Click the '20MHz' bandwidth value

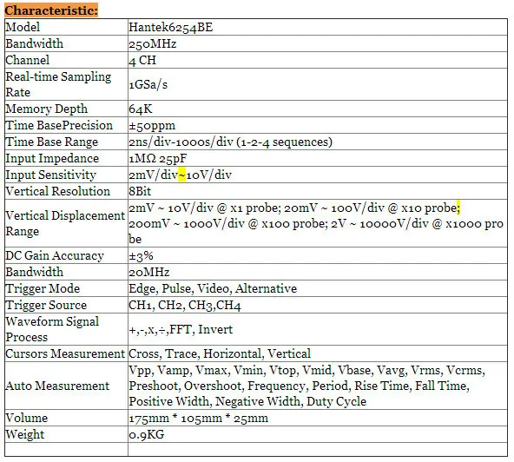[149, 272]
